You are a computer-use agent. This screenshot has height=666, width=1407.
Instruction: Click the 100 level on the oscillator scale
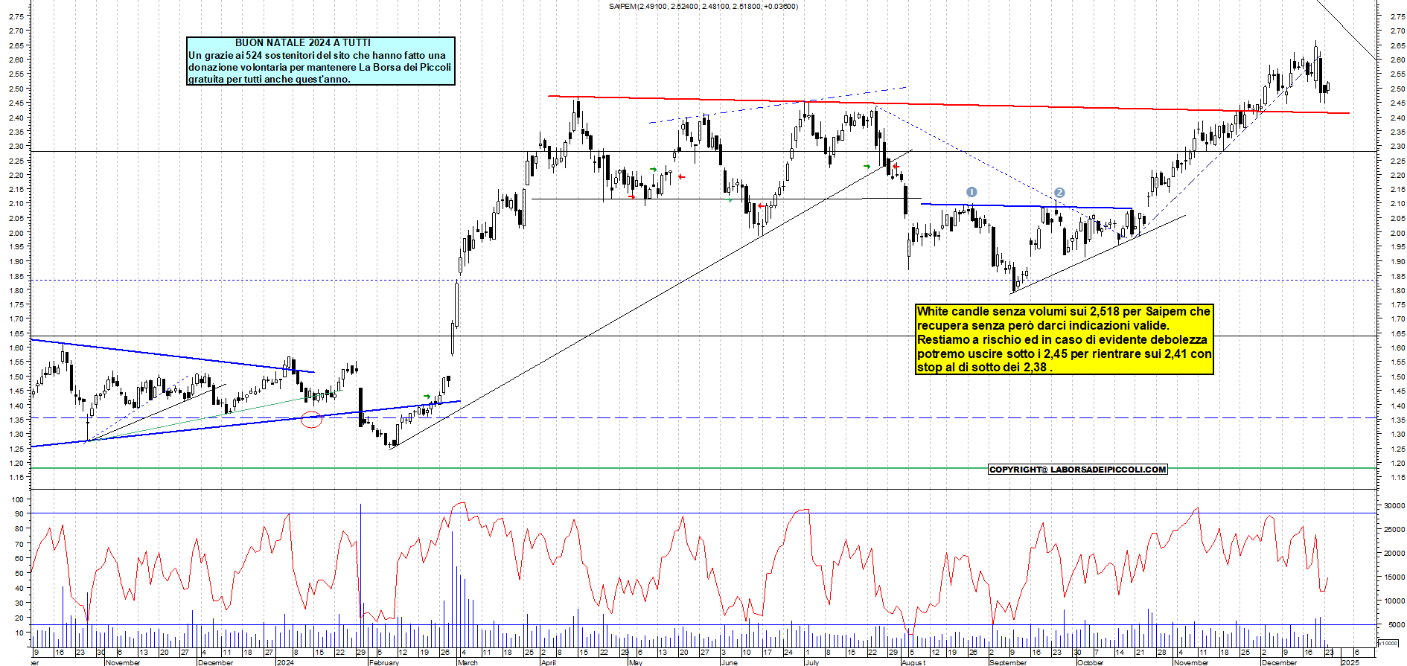tap(18, 500)
